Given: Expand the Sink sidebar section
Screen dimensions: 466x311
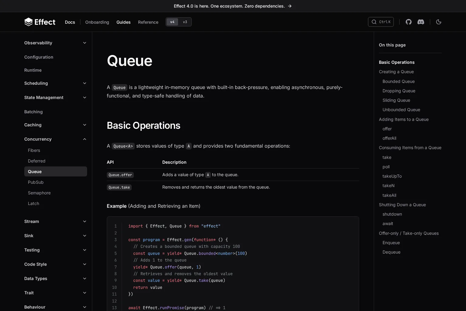Looking at the screenshot, I should [56, 236].
